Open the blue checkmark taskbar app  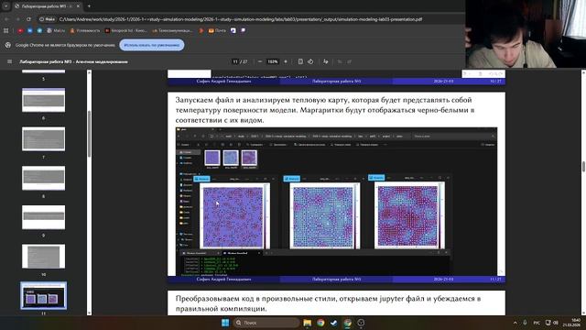334,323
